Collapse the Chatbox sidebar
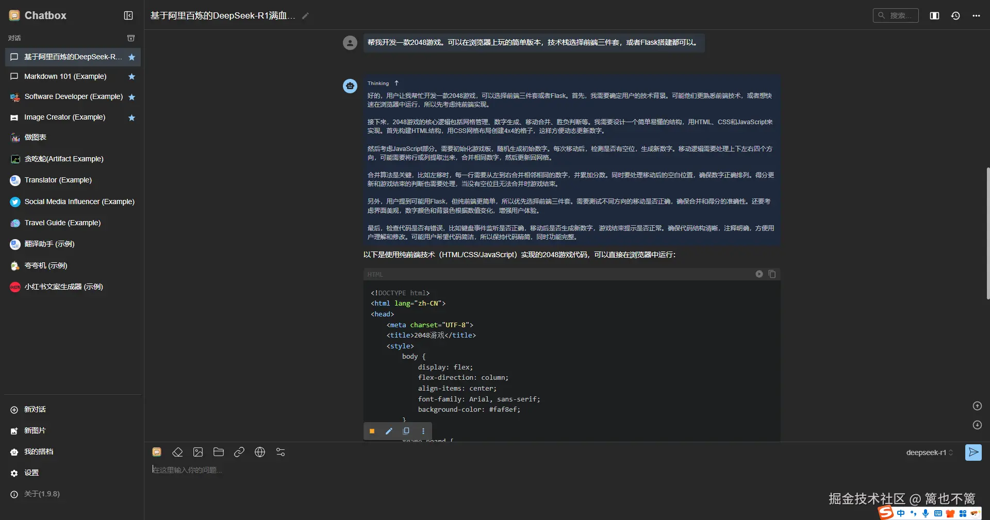This screenshot has height=520, width=990. coord(128,15)
